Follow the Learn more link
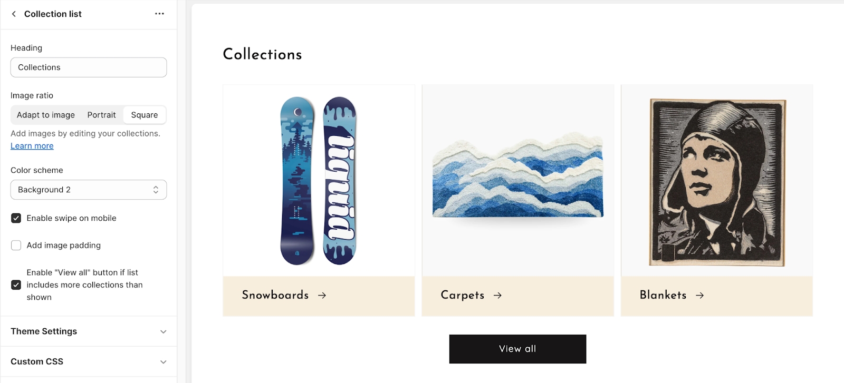 (x=32, y=146)
